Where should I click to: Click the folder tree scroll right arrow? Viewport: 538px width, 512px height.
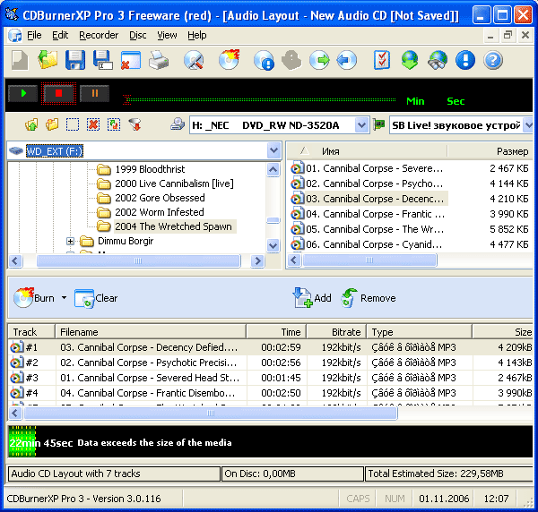coord(257,261)
